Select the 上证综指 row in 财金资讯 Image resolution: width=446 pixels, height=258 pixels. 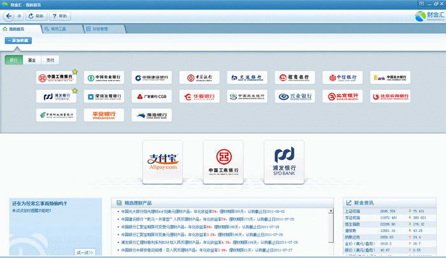click(389, 211)
